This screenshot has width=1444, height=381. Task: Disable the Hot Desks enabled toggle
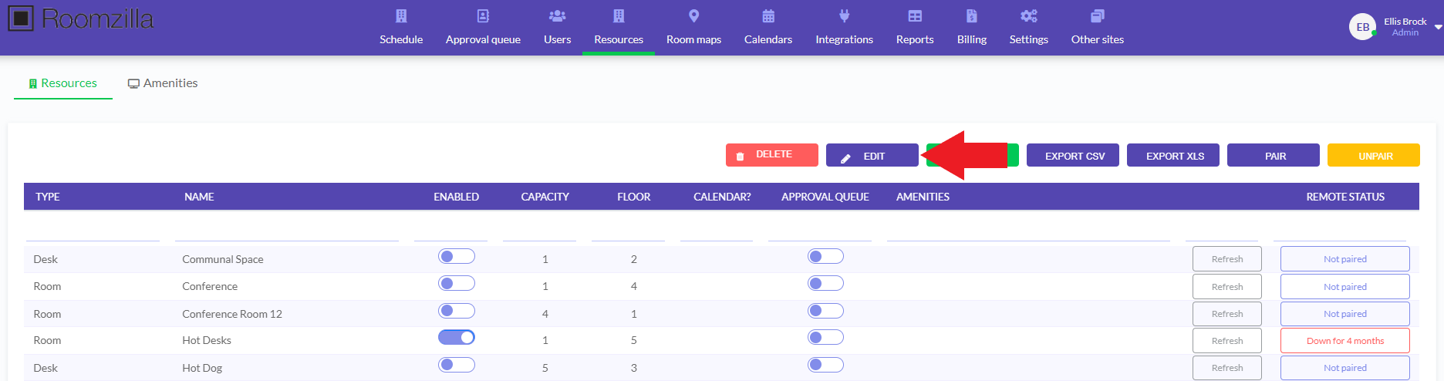[x=457, y=338]
